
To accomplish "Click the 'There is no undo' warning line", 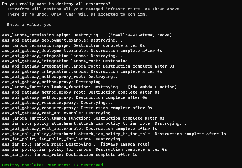I will [77, 14].
